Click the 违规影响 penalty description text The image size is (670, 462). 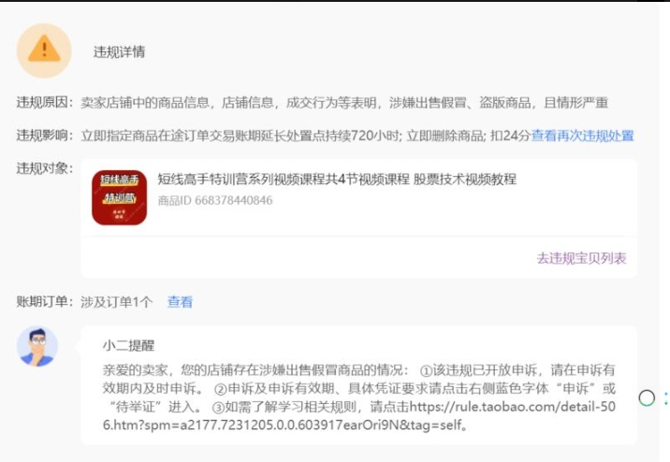pyautogui.click(x=305, y=136)
